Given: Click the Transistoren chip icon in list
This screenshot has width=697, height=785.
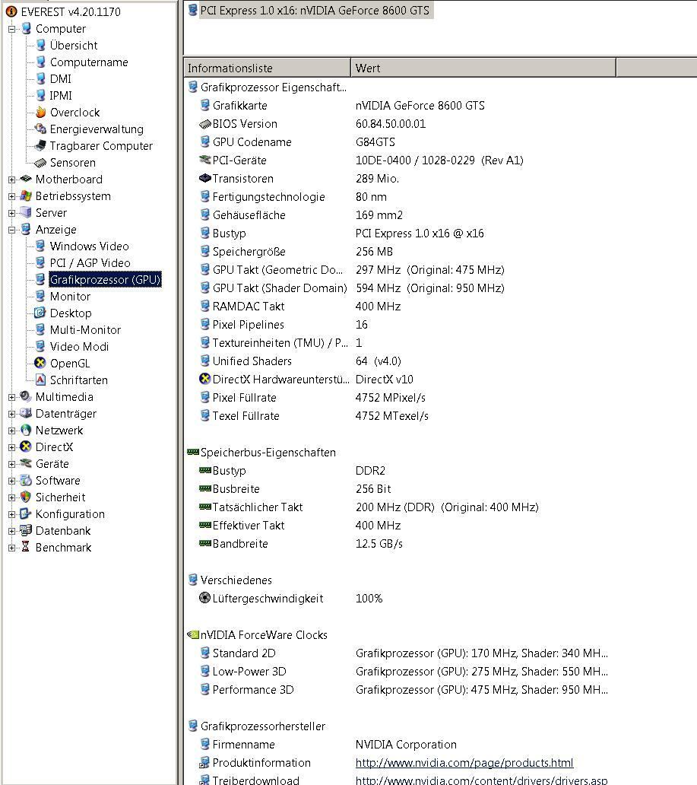Looking at the screenshot, I should pos(204,178).
